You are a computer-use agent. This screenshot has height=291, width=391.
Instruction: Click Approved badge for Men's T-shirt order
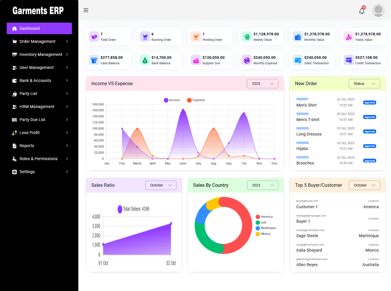tap(370, 117)
